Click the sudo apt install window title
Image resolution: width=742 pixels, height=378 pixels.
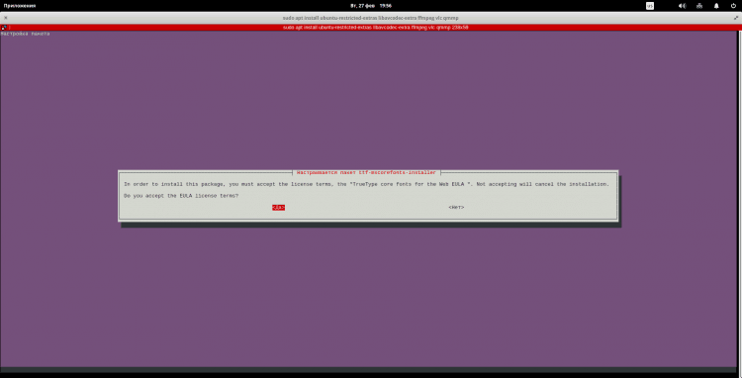click(371, 18)
